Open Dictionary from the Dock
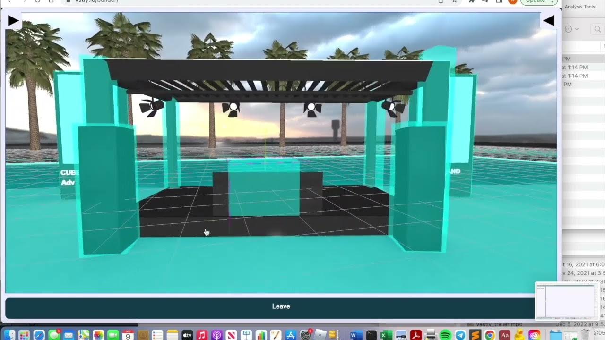This screenshot has height=340, width=605. 505,335
